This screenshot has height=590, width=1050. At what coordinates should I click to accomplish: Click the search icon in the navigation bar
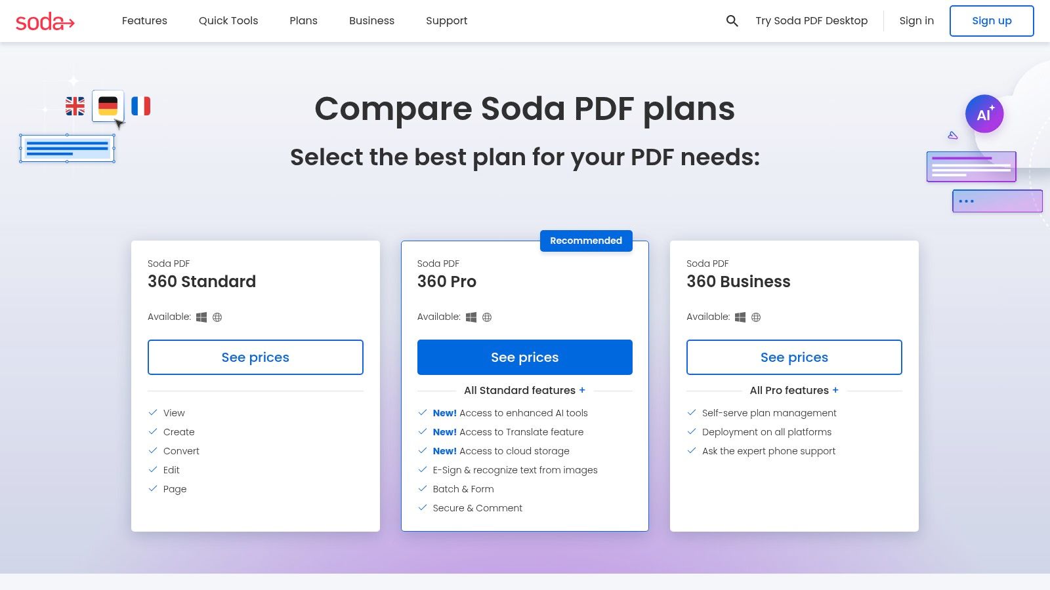point(731,20)
